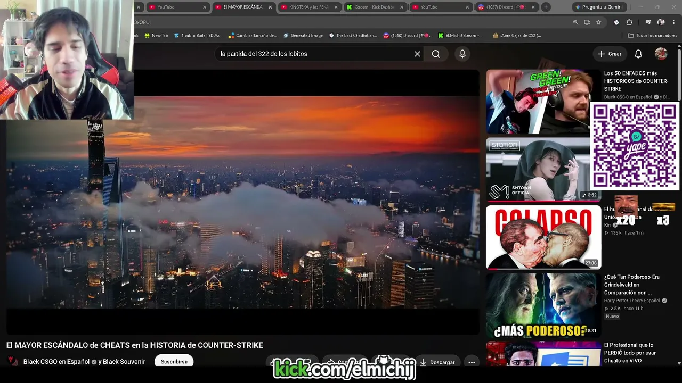Viewport: 682px width, 383px height.
Task: Open Black CSGO en Español channel avatar
Action: (12, 362)
